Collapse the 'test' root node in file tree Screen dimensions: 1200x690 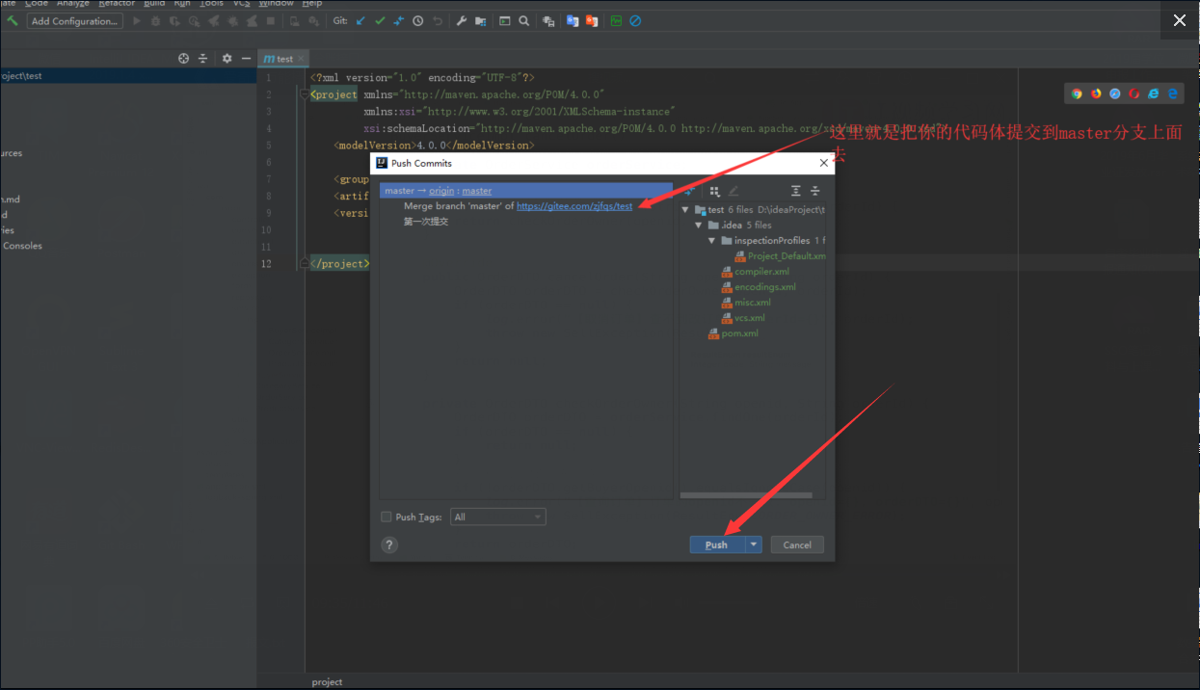point(685,209)
